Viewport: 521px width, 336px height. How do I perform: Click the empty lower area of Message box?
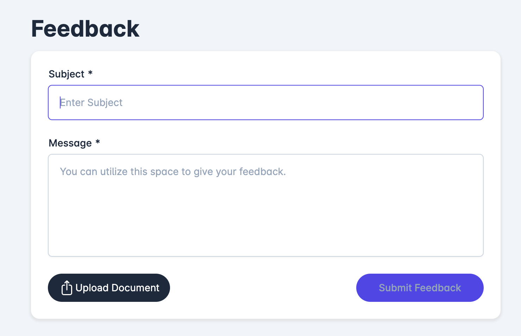266,225
